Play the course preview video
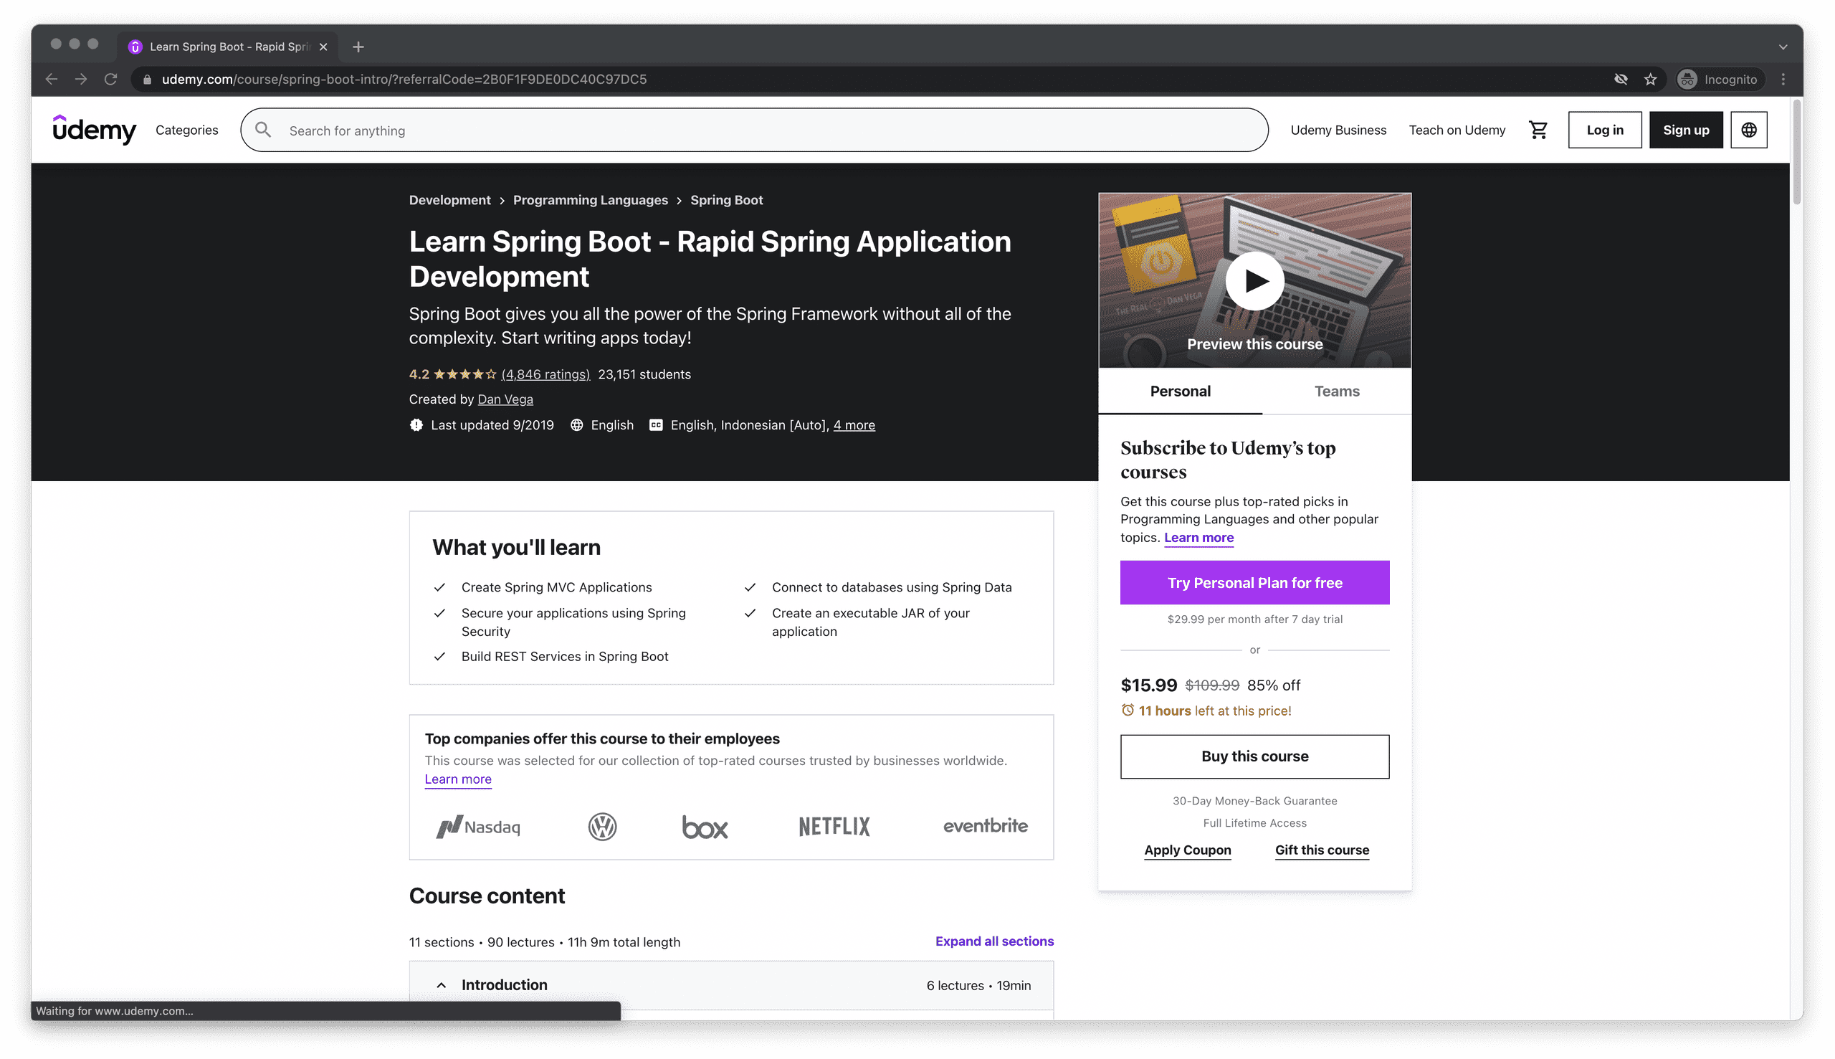Screen dimensions: 1835x1059 pos(1254,280)
